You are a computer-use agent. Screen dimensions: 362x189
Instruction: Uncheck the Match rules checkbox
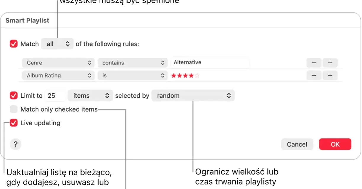(x=14, y=44)
